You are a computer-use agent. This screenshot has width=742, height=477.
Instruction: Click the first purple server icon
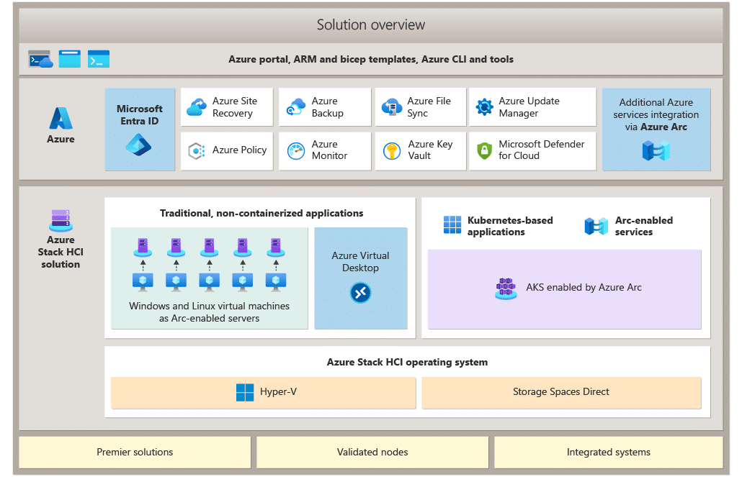(x=143, y=247)
